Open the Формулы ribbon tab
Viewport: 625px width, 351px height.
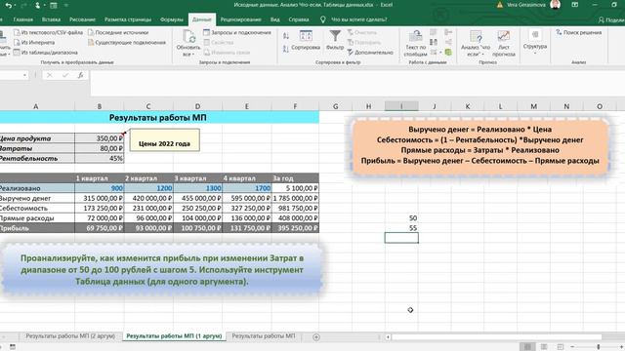click(172, 19)
